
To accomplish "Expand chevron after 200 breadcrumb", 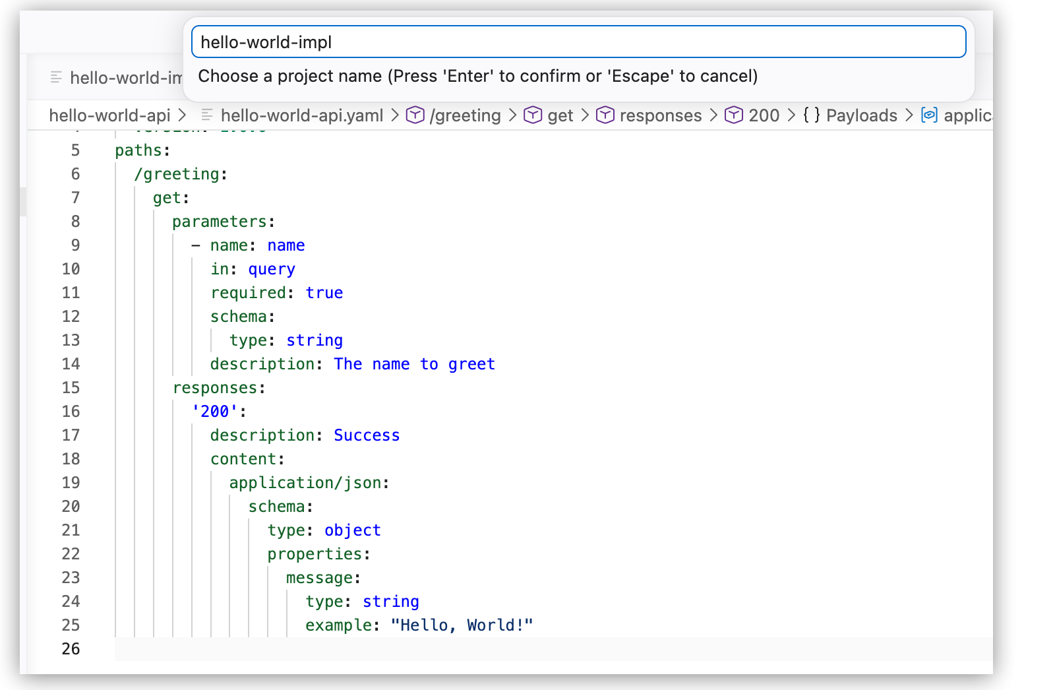I will [x=791, y=115].
